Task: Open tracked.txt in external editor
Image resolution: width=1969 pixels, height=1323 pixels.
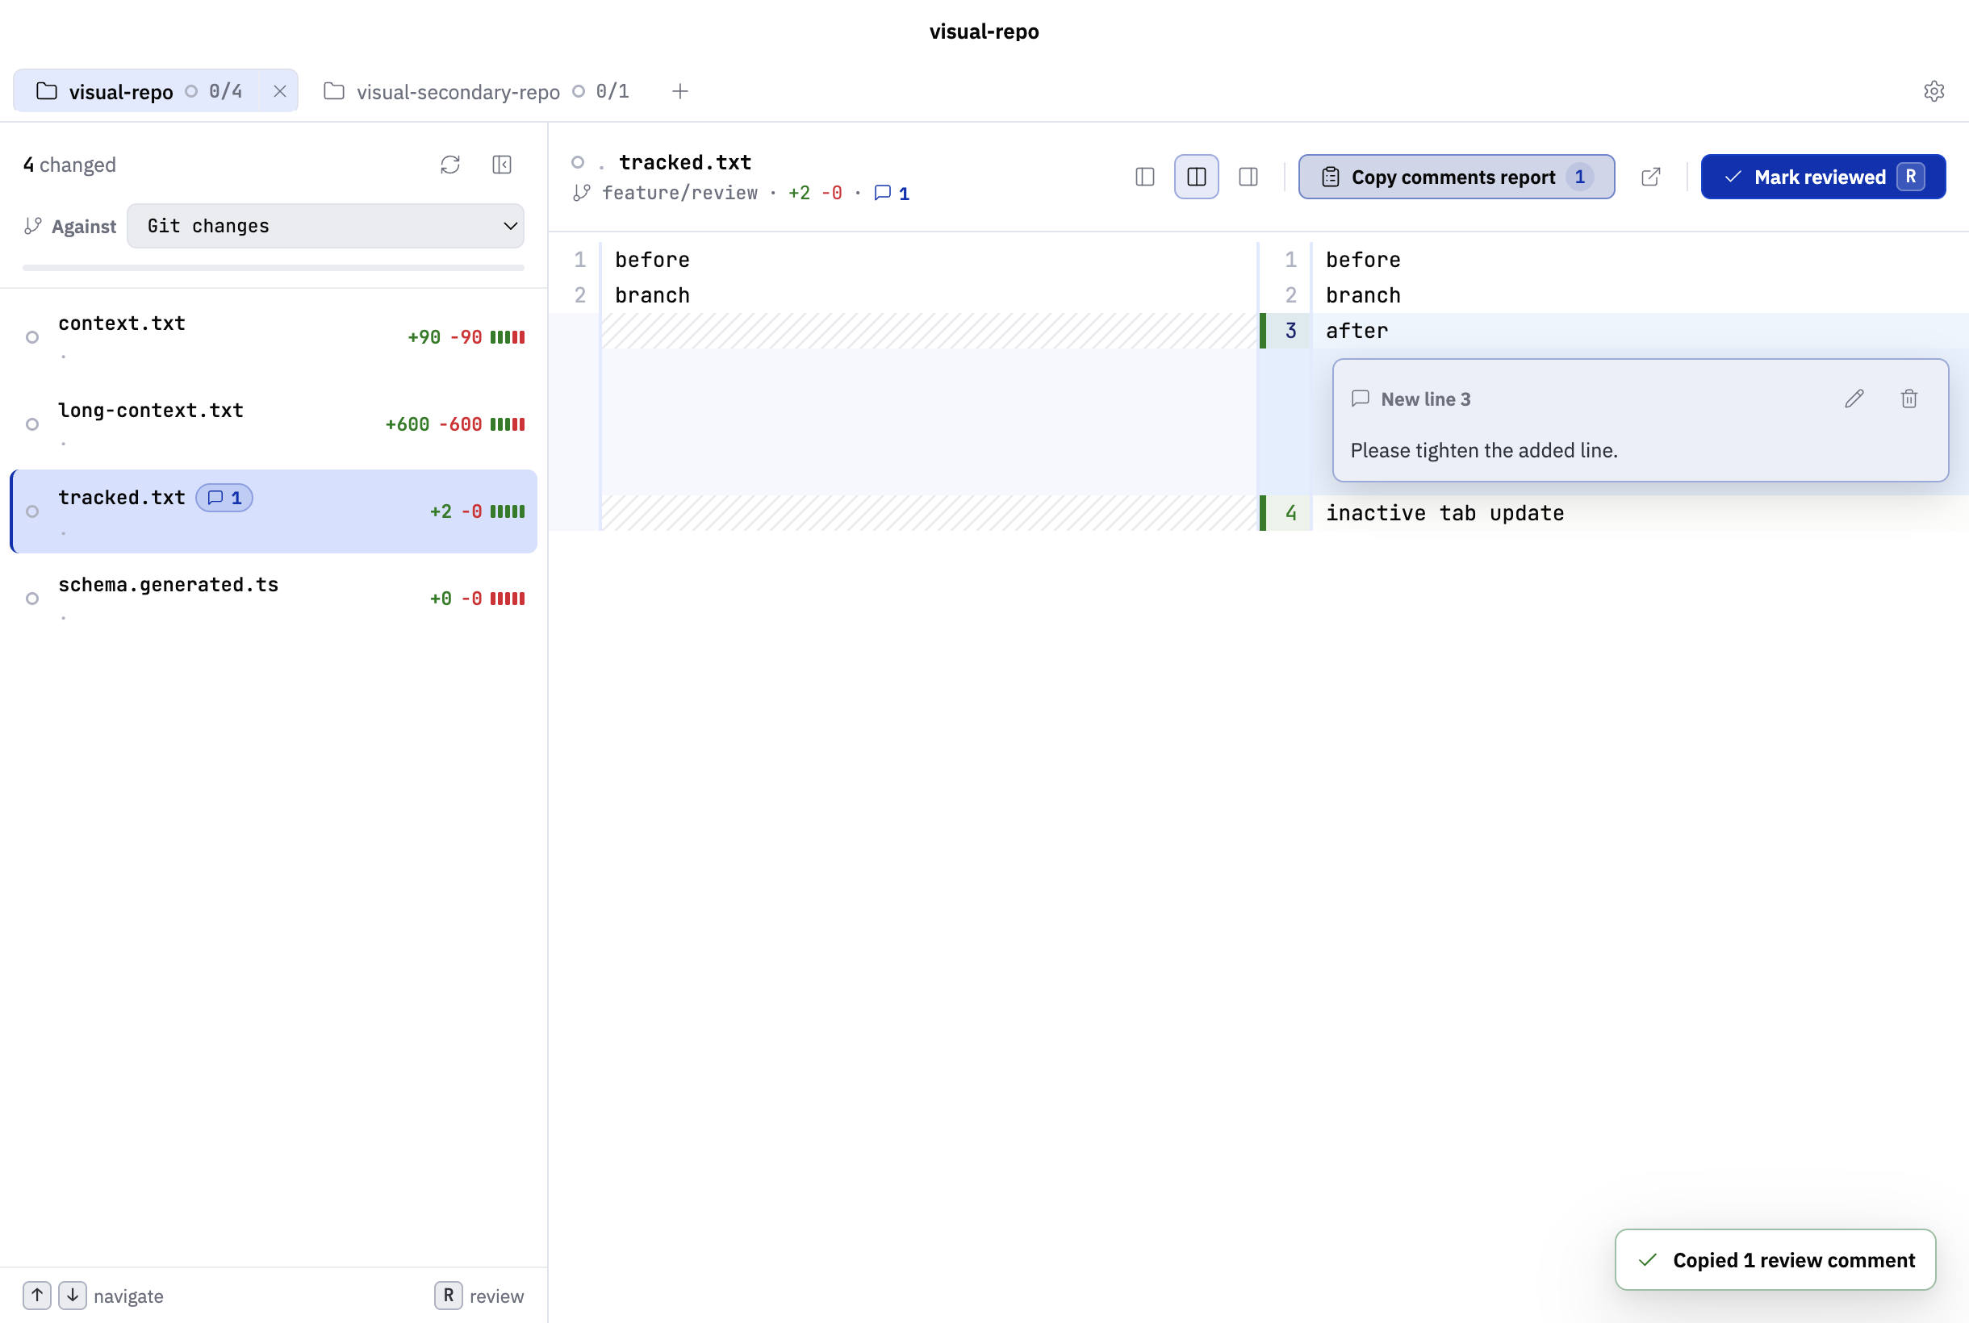Action: 1651,177
